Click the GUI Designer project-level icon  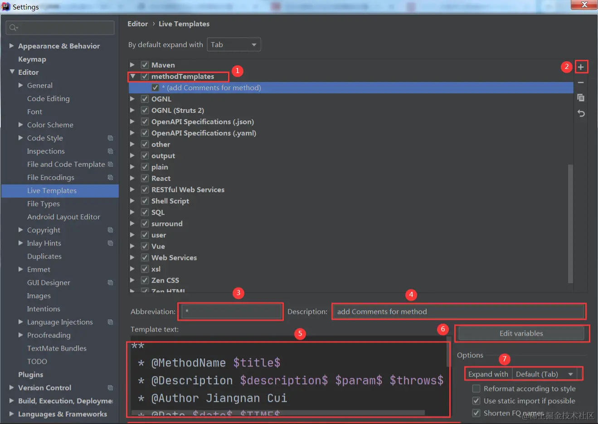[110, 282]
